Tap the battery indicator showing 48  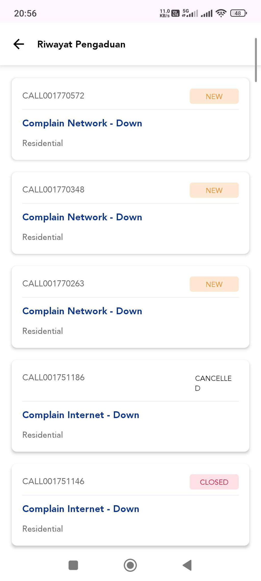[239, 13]
